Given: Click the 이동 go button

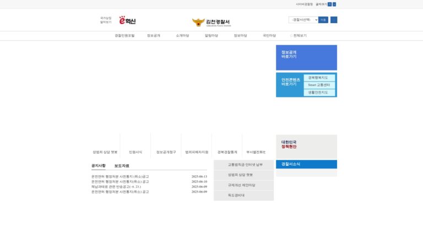Looking at the screenshot, I should point(323,20).
